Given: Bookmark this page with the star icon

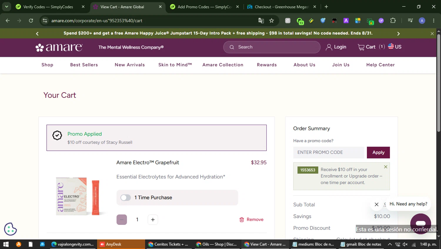Looking at the screenshot, I should pyautogui.click(x=272, y=21).
